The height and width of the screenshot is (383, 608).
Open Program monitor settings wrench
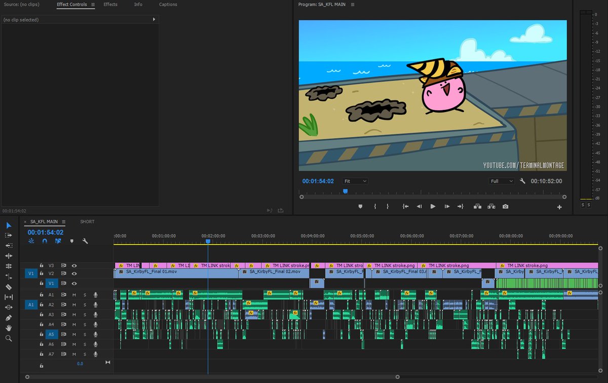tap(522, 181)
